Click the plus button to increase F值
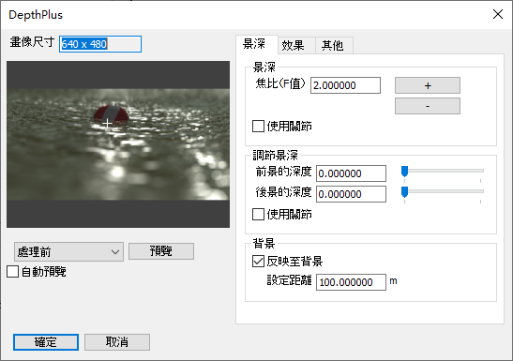The height and width of the screenshot is (361, 513). [428, 85]
